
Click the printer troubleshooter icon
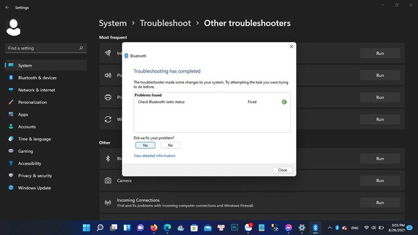click(x=108, y=97)
